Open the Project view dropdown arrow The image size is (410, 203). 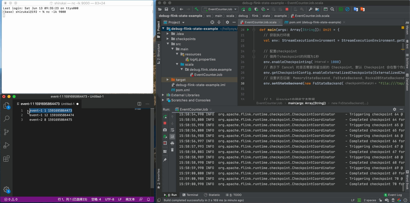click(183, 22)
